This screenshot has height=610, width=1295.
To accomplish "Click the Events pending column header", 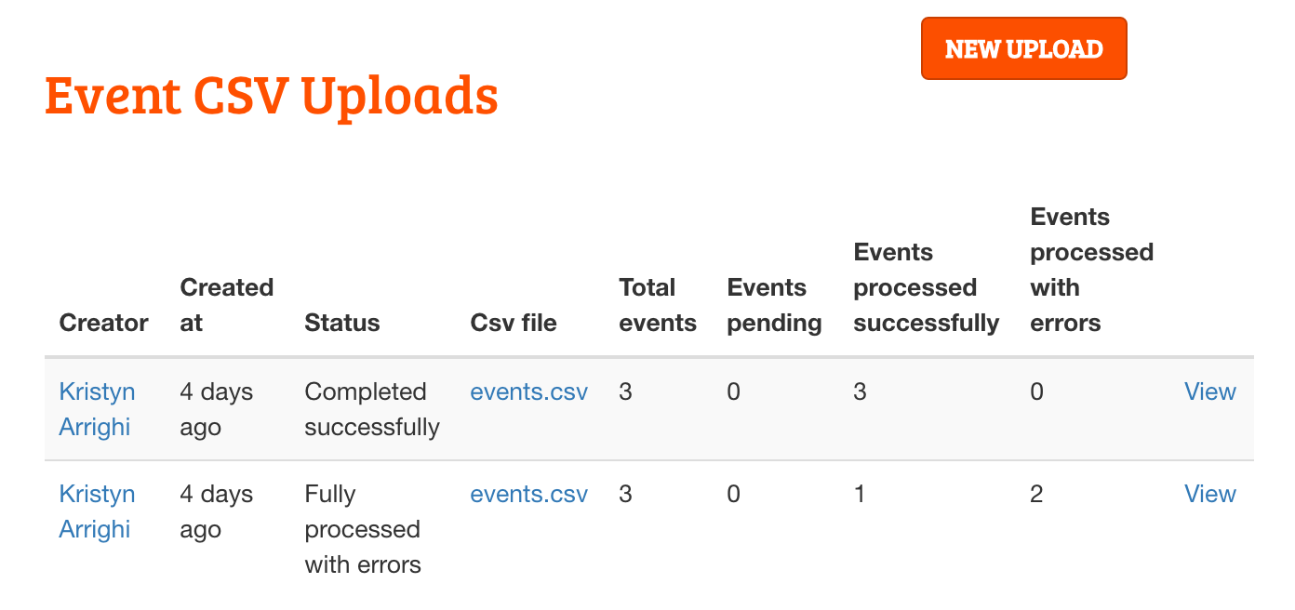I will tap(774, 305).
